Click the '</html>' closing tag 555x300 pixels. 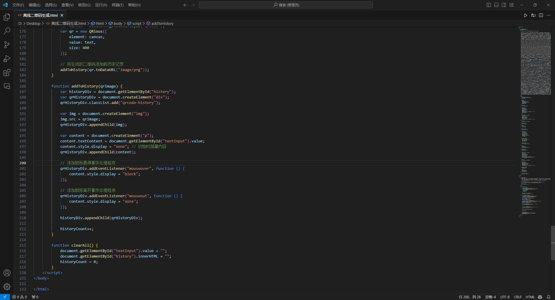pos(41,289)
